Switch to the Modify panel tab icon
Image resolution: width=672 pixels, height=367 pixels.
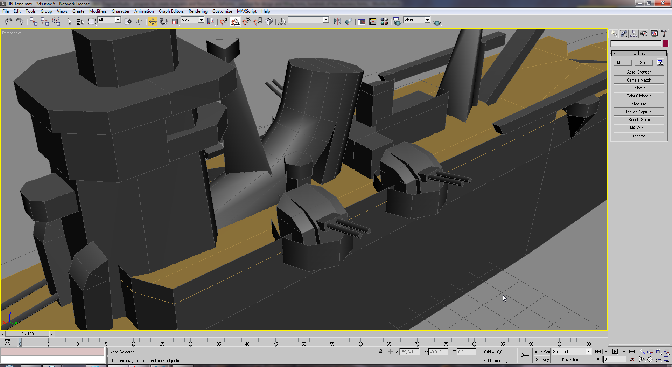click(624, 34)
